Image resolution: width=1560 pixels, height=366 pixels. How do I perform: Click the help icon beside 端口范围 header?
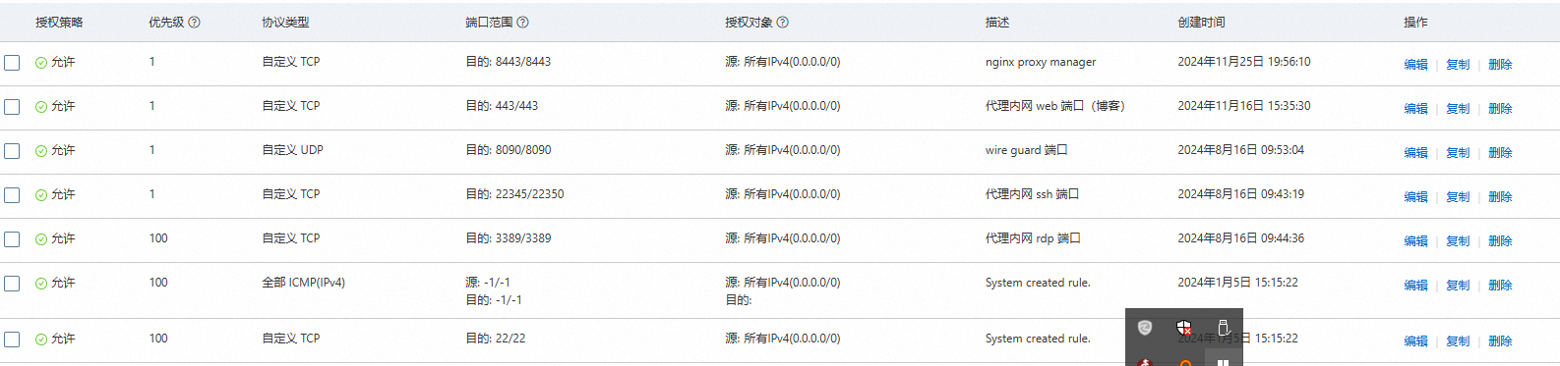coord(522,23)
